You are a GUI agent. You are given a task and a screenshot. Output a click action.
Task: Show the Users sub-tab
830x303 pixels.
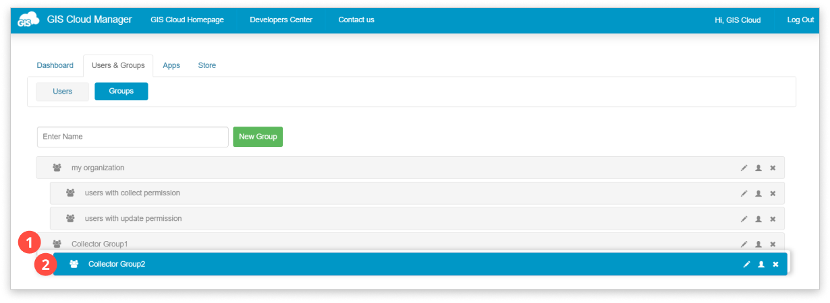pos(63,92)
